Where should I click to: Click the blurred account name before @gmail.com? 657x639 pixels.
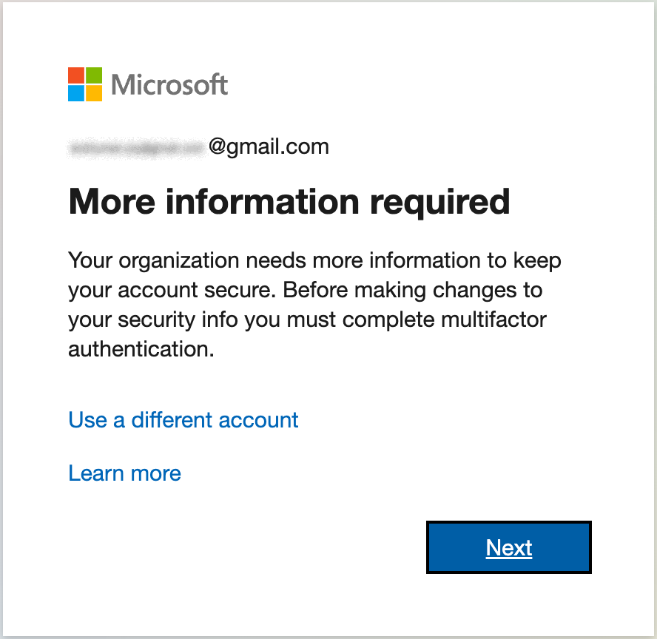click(137, 146)
